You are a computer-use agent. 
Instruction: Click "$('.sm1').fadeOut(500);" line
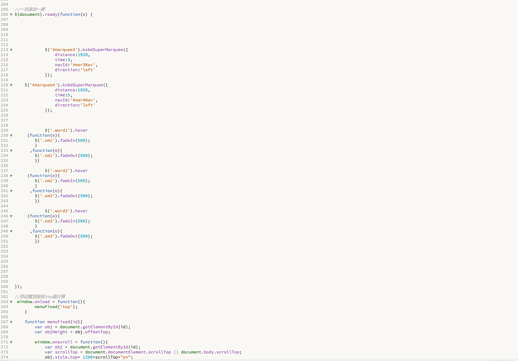coord(64,155)
